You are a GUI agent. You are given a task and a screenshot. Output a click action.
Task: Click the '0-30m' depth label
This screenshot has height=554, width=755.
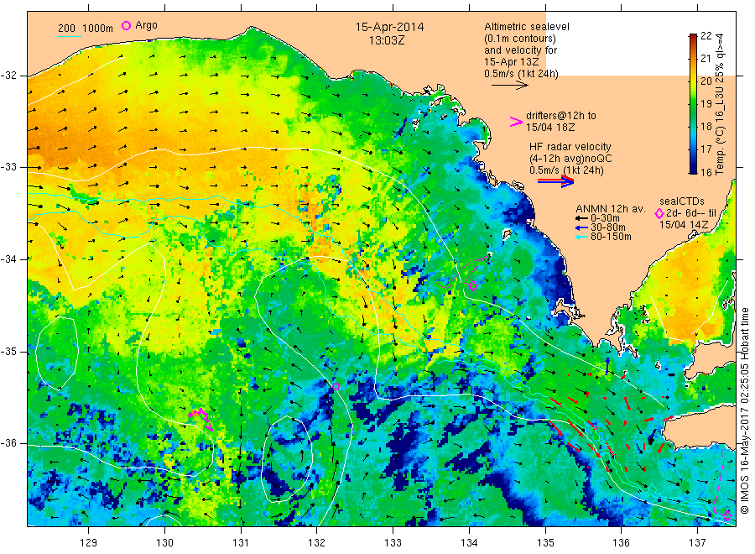coord(605,219)
